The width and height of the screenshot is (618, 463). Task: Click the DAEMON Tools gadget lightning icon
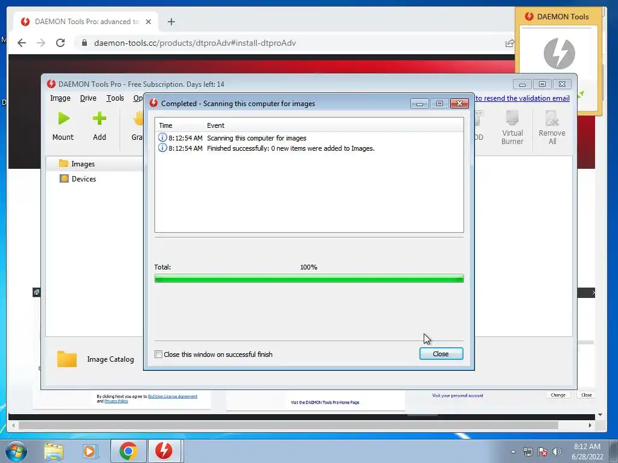[559, 53]
